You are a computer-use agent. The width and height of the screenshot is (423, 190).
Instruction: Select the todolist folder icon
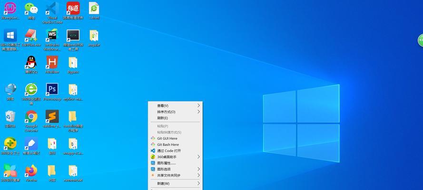[73, 121]
